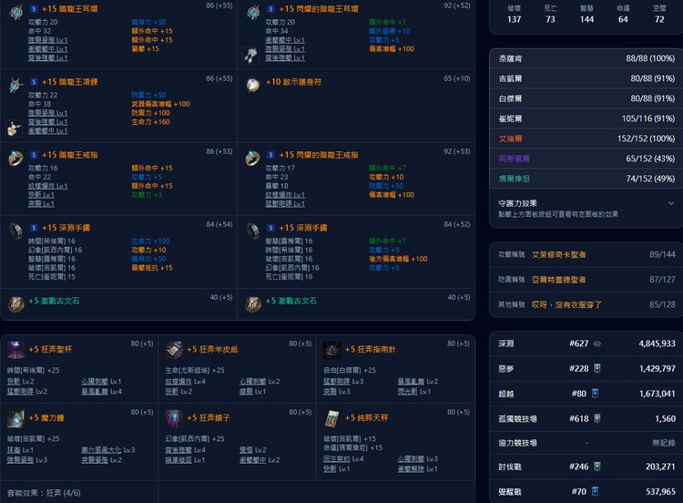The image size is (683, 503).
Task: Select the 白傑爾 80/88 panel row
Action: pos(586,98)
